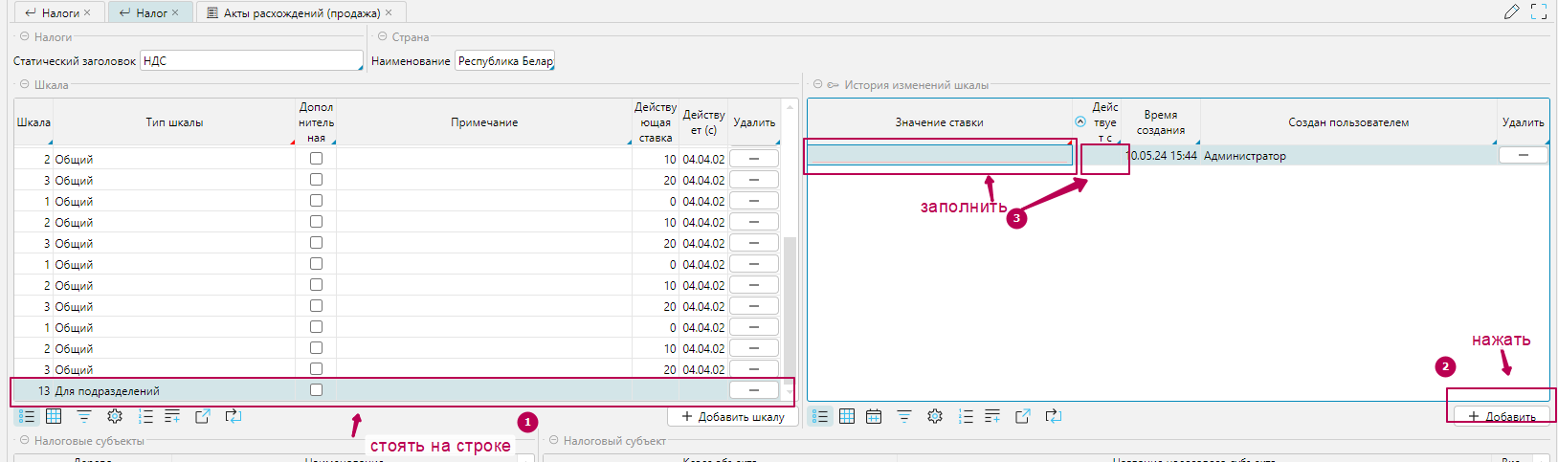The height and width of the screenshot is (462, 1558).
Task: Check Дополнительная box in Для подразделений row
Action: (316, 390)
